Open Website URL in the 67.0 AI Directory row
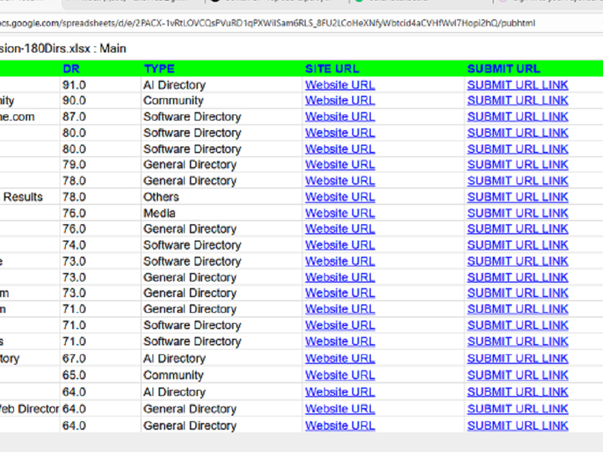The image size is (603, 452). [340, 358]
